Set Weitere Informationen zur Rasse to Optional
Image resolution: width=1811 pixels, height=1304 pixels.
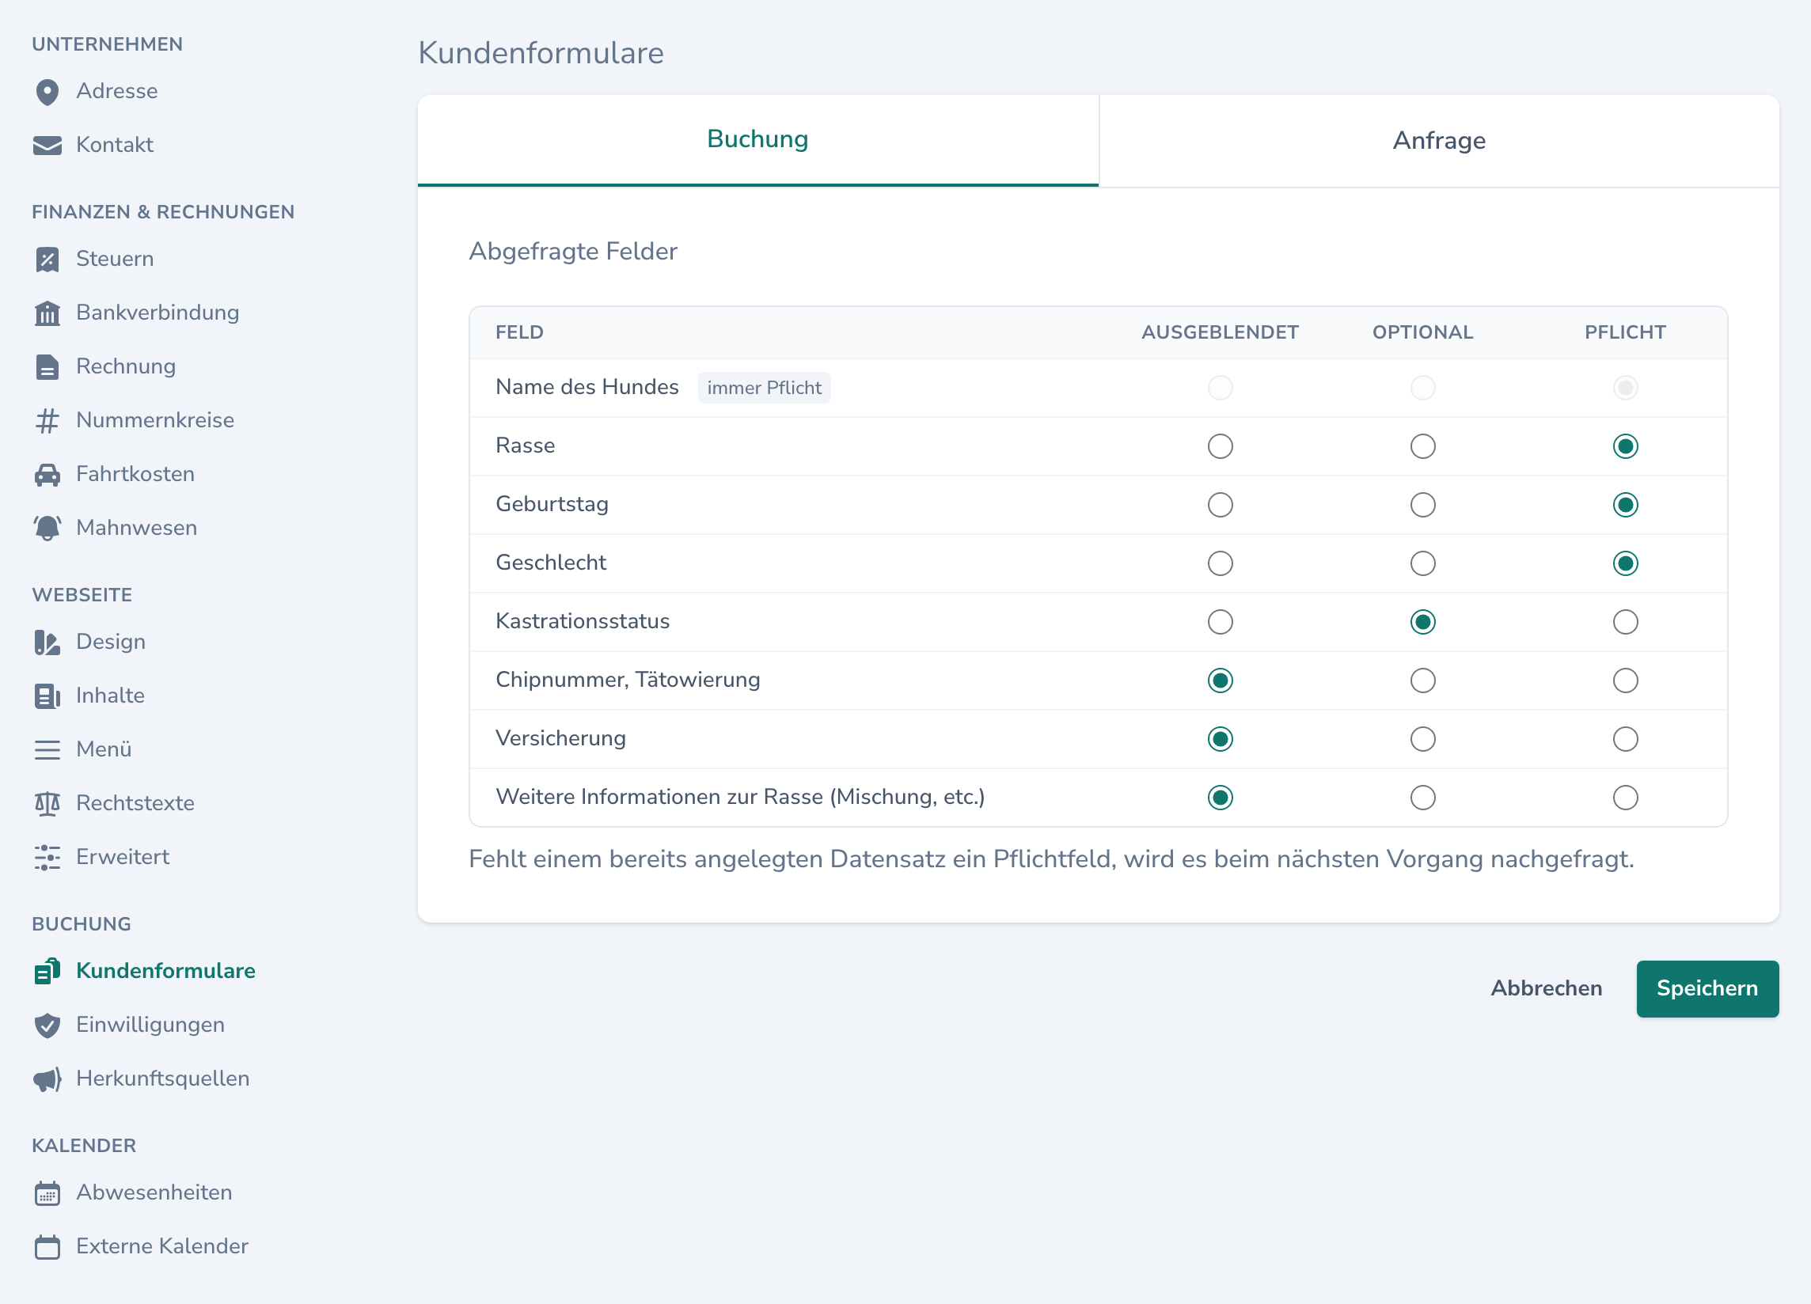pos(1423,798)
